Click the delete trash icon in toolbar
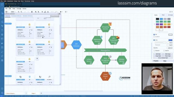This screenshot has width=174, height=97. pyautogui.click(x=32, y=12)
